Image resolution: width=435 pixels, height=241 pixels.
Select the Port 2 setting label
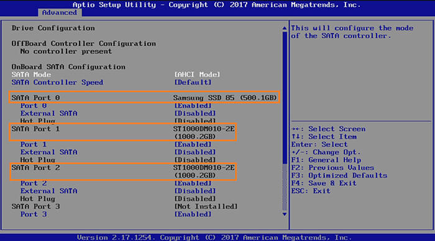(34, 183)
